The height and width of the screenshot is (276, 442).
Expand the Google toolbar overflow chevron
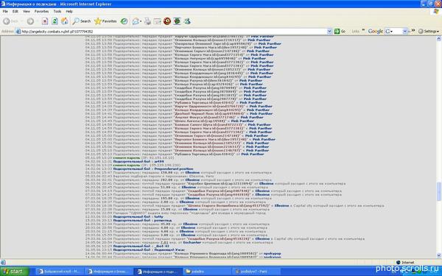413,30
